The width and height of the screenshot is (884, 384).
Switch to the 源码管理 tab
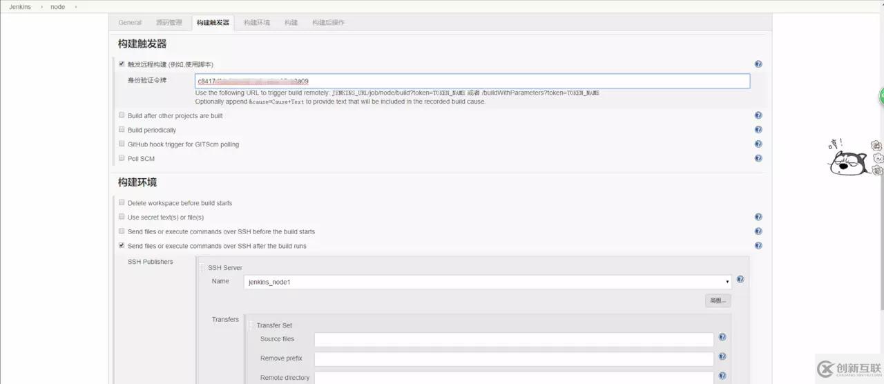(169, 23)
